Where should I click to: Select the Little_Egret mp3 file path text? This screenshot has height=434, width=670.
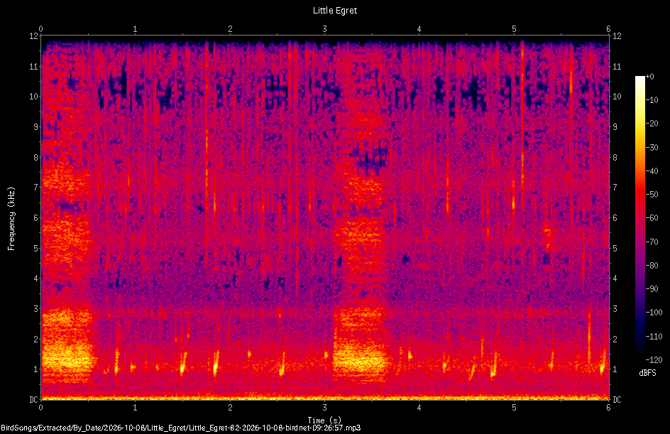coord(181,428)
